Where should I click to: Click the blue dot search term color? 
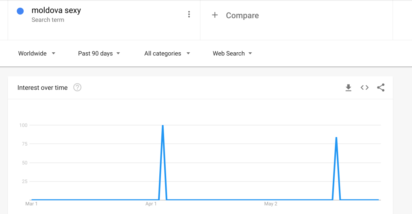pos(20,11)
